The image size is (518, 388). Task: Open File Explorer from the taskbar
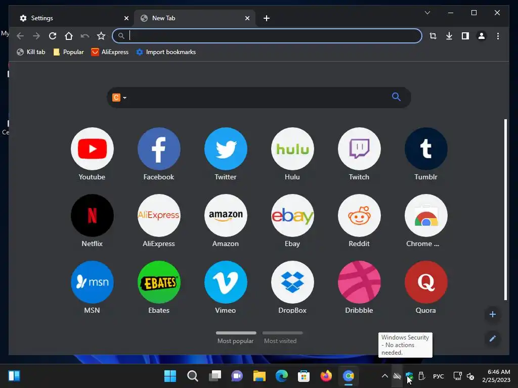click(260, 376)
